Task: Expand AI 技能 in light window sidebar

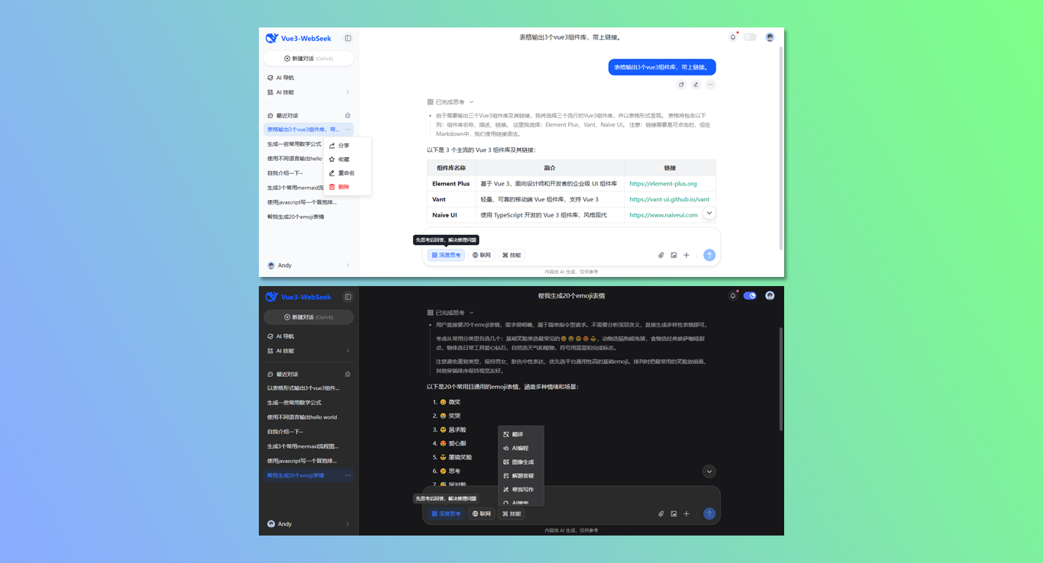Action: pos(308,92)
